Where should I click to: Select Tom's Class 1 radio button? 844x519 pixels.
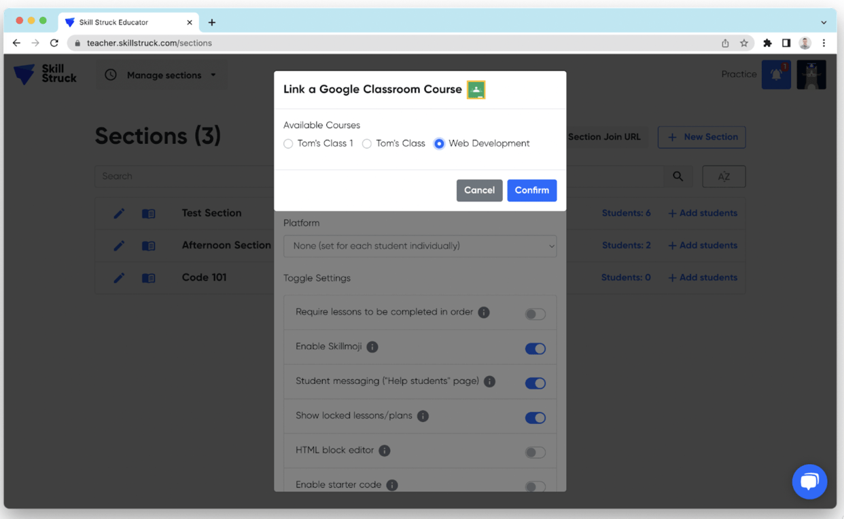pos(288,143)
